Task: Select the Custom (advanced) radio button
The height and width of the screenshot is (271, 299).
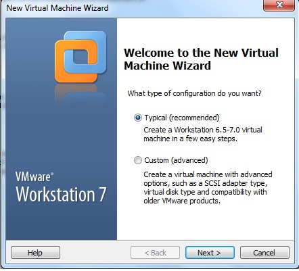Action: tap(138, 160)
